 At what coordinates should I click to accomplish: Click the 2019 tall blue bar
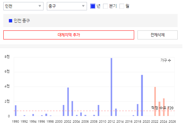click(142, 96)
